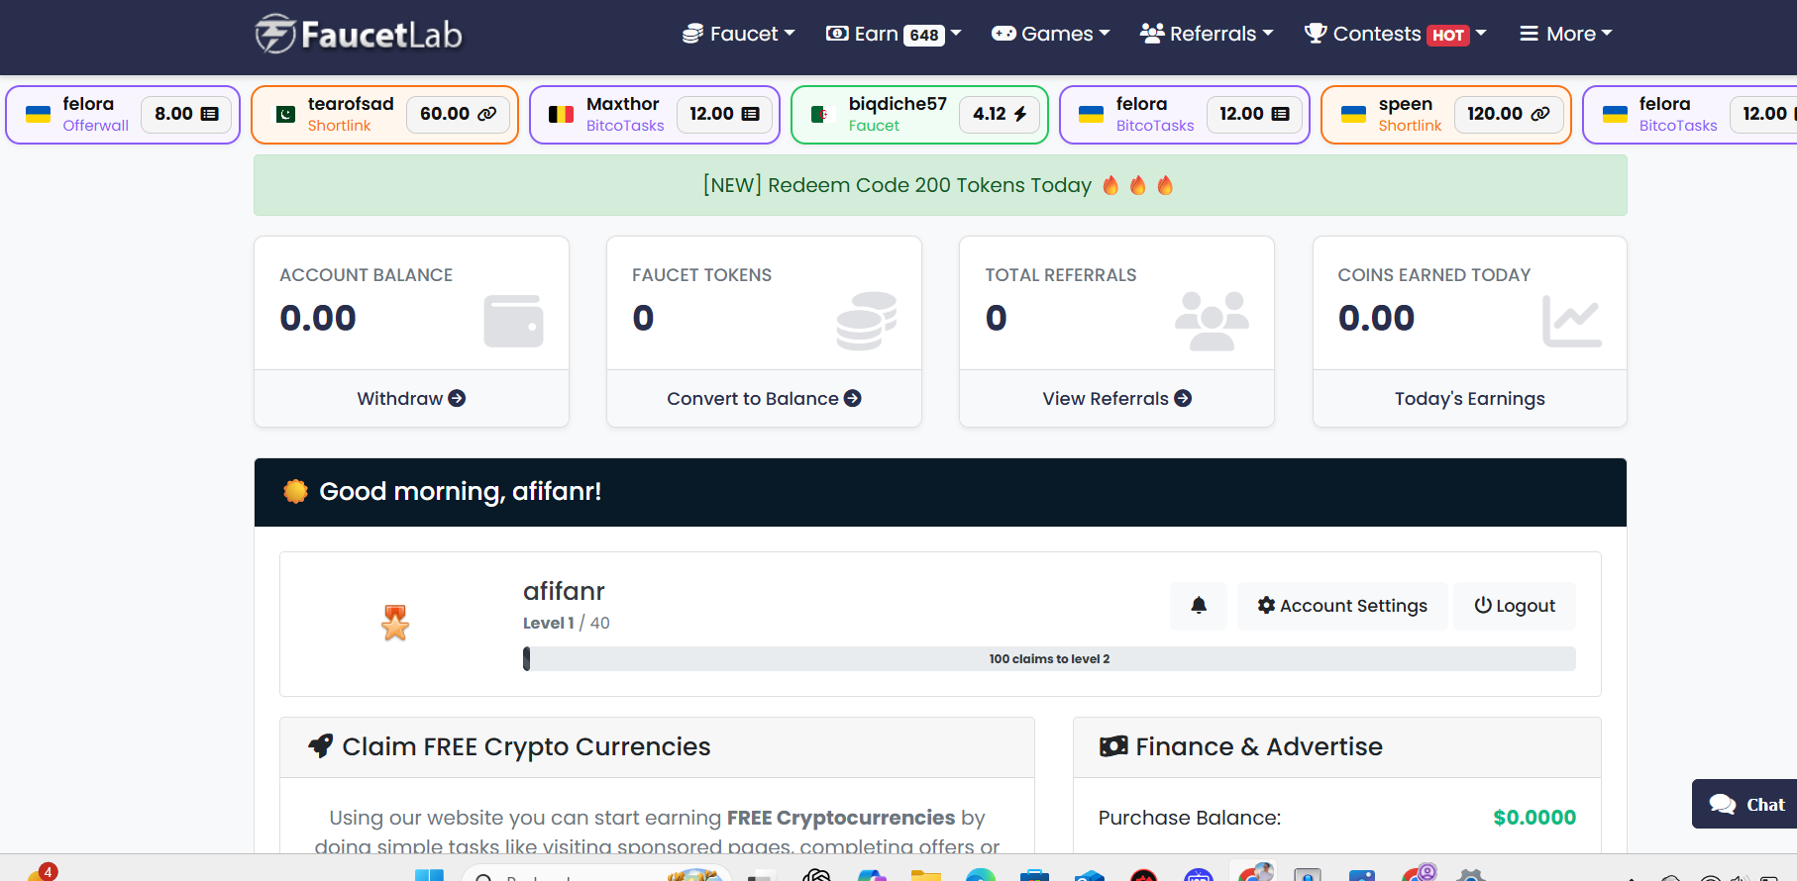Click the money bill icon beside Earn
This screenshot has height=881, width=1797.
click(x=837, y=34)
